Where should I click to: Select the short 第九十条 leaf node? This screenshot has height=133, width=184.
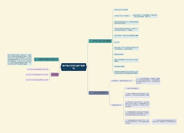point(117,42)
